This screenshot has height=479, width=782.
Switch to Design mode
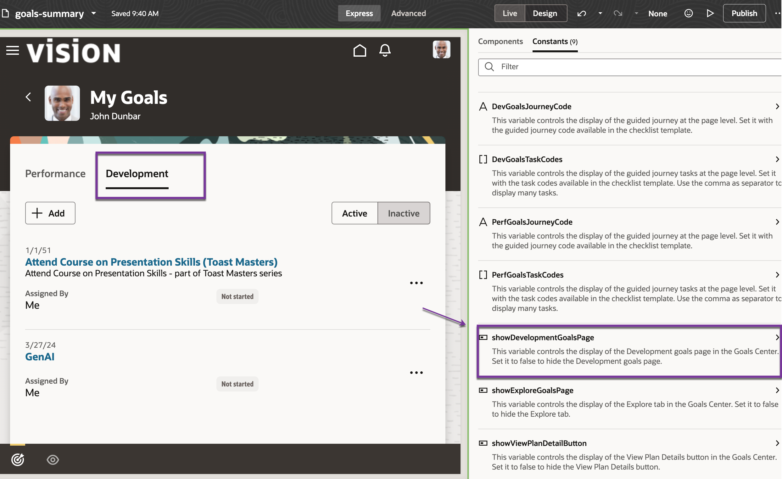[x=545, y=13]
